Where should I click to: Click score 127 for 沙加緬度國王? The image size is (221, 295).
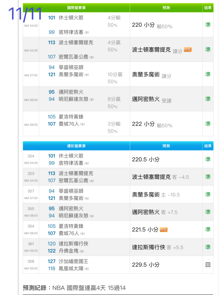click(52, 261)
